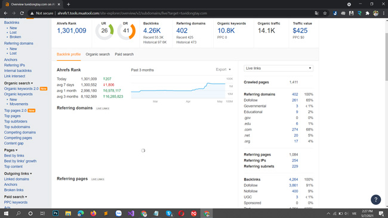
Task: Open the 261 dofollow referring domains
Action: [x=295, y=100]
